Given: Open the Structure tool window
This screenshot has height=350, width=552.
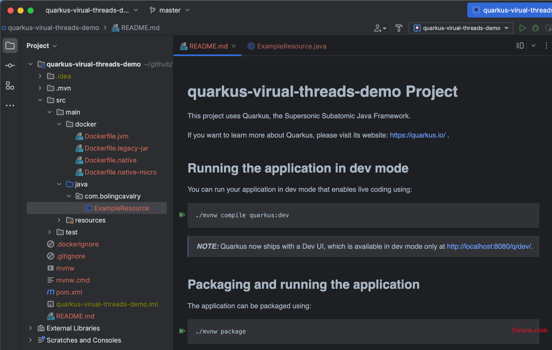Looking at the screenshot, I should [10, 86].
